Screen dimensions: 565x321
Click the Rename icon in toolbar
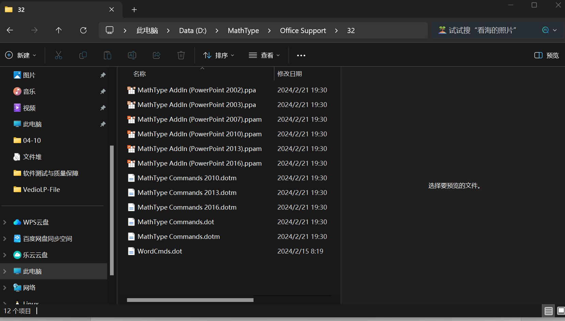pos(132,55)
